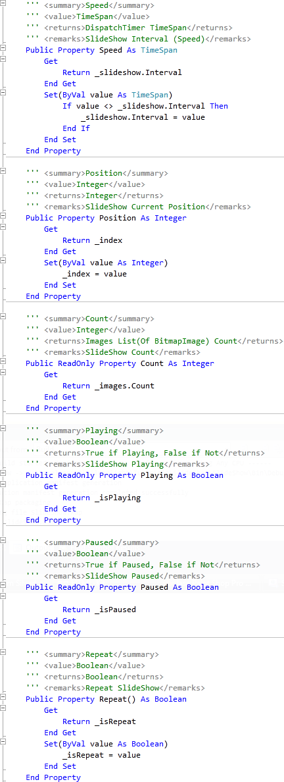The width and height of the screenshot is (284, 782).
Task: Click the '_slideshow.Interval = value' assignment line
Action: click(x=143, y=117)
